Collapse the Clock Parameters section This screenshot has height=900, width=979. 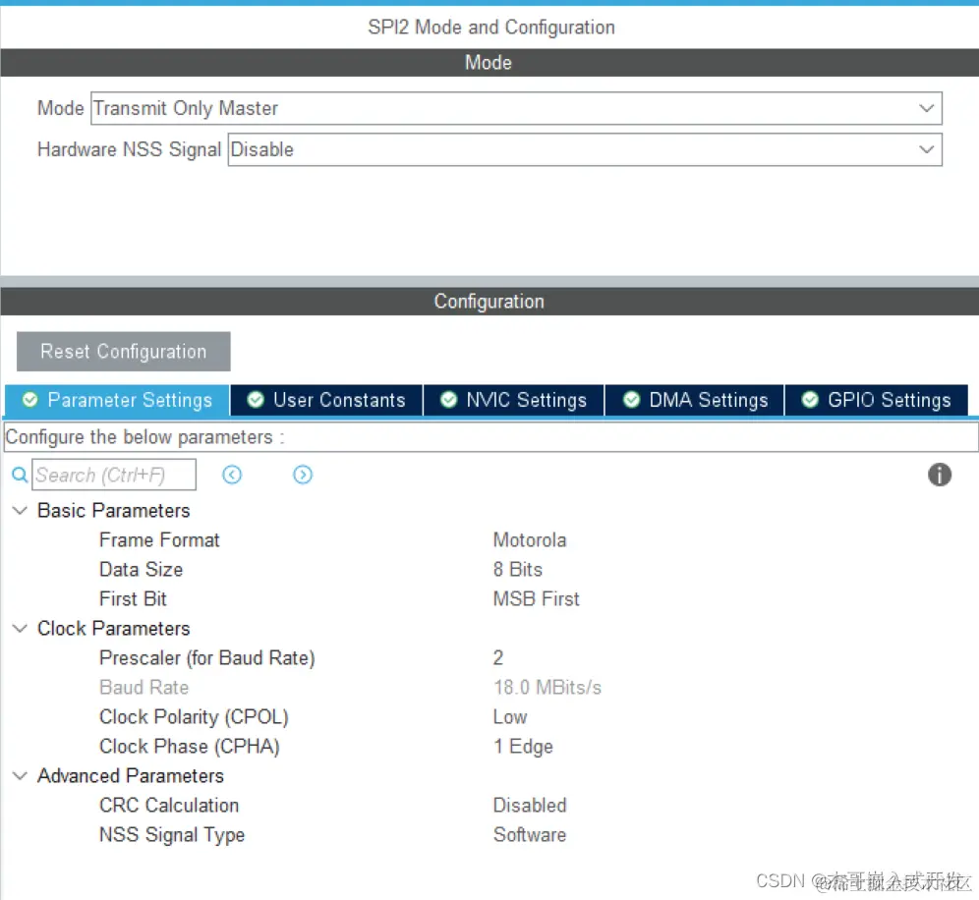point(20,629)
